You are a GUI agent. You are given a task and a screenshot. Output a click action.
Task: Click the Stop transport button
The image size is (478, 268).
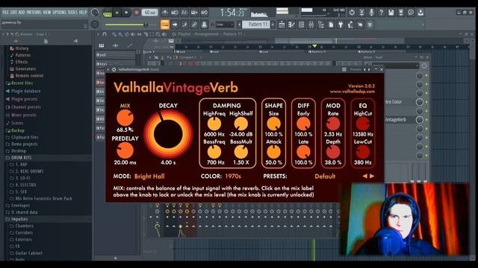coord(126,13)
